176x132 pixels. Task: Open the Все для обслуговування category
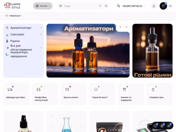click(21, 48)
